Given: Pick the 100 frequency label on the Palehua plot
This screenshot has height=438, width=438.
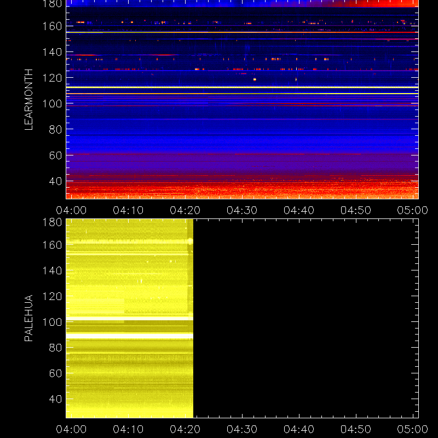Looking at the screenshot, I should (52, 322).
